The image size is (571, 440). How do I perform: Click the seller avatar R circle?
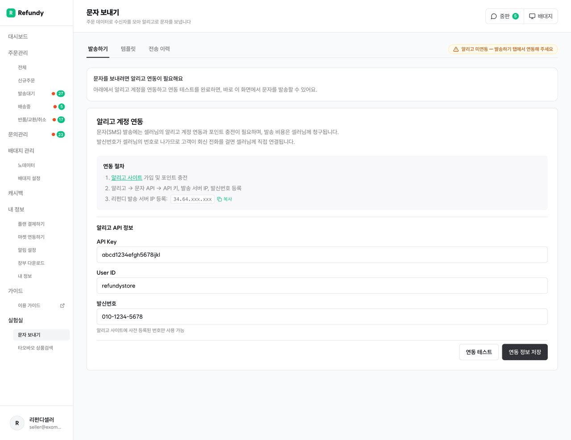[17, 423]
